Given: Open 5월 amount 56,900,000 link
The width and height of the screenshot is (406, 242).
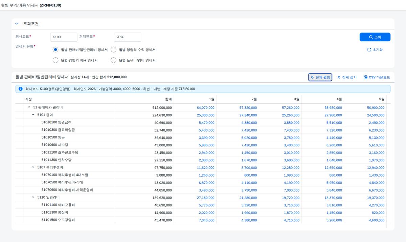Looking at the screenshot, I should (x=376, y=108).
